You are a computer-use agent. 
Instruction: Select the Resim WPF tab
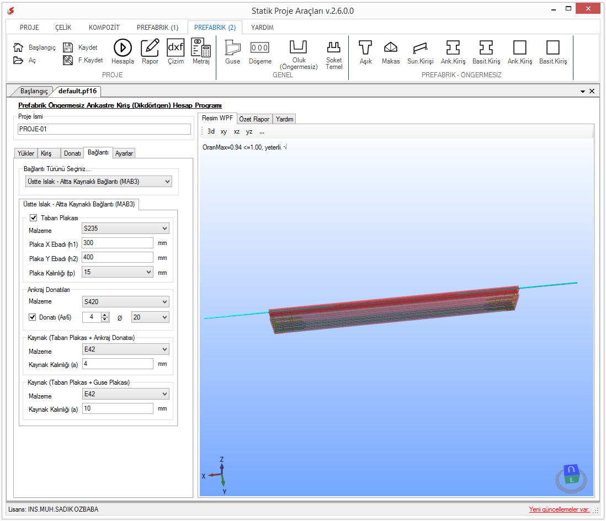217,118
